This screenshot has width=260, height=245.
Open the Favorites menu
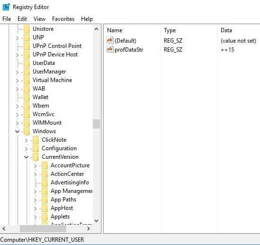[x=63, y=19]
